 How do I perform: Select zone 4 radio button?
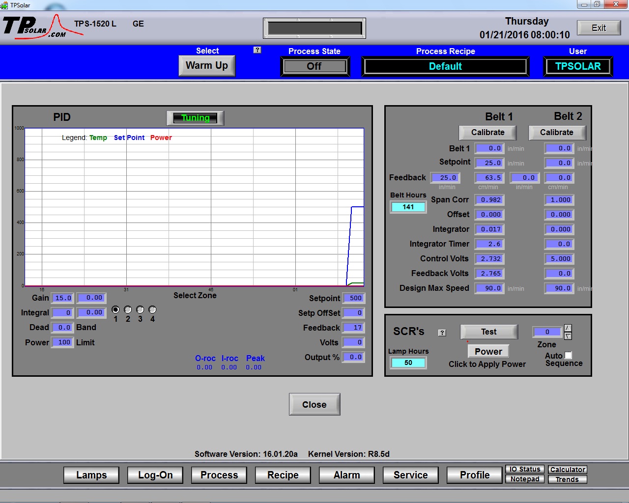[152, 309]
